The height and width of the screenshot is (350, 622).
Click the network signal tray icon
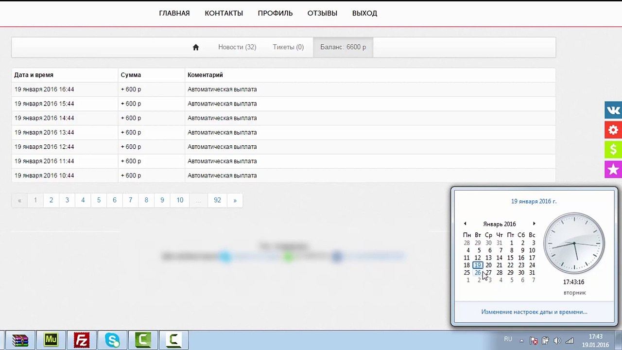point(569,341)
